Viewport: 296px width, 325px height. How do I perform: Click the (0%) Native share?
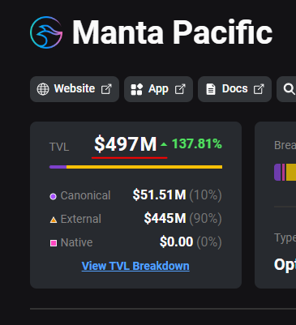(x=209, y=242)
